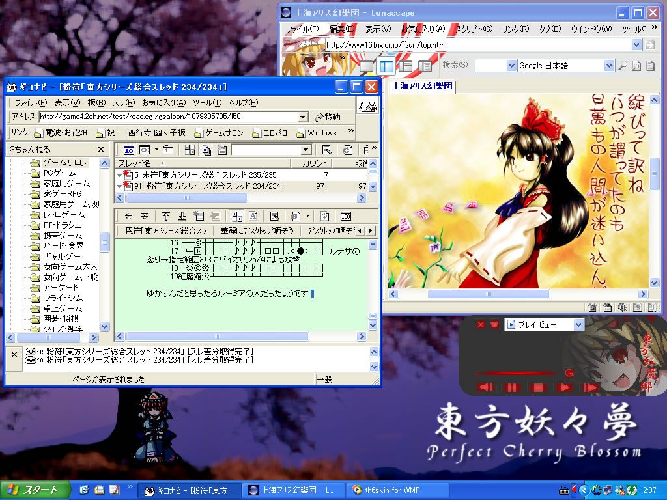Close the message log panel at bottom
The height and width of the screenshot is (500, 667).
(14, 354)
